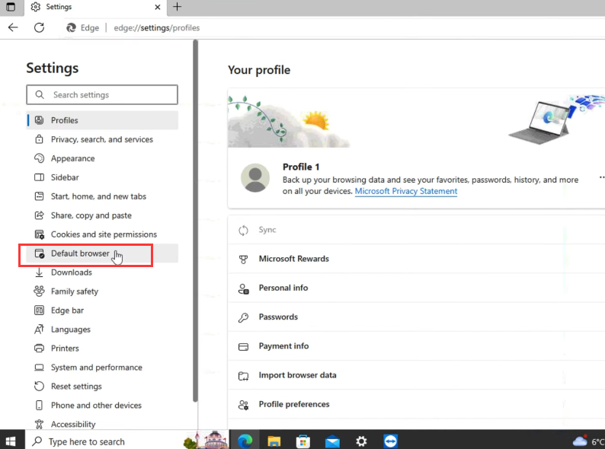The image size is (605, 449).
Task: Click the browser back arrow
Action: [13, 27]
